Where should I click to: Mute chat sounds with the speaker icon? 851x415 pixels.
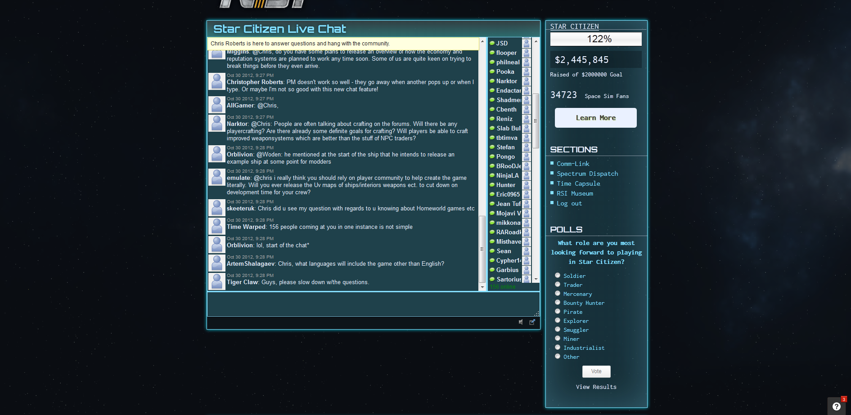click(521, 322)
